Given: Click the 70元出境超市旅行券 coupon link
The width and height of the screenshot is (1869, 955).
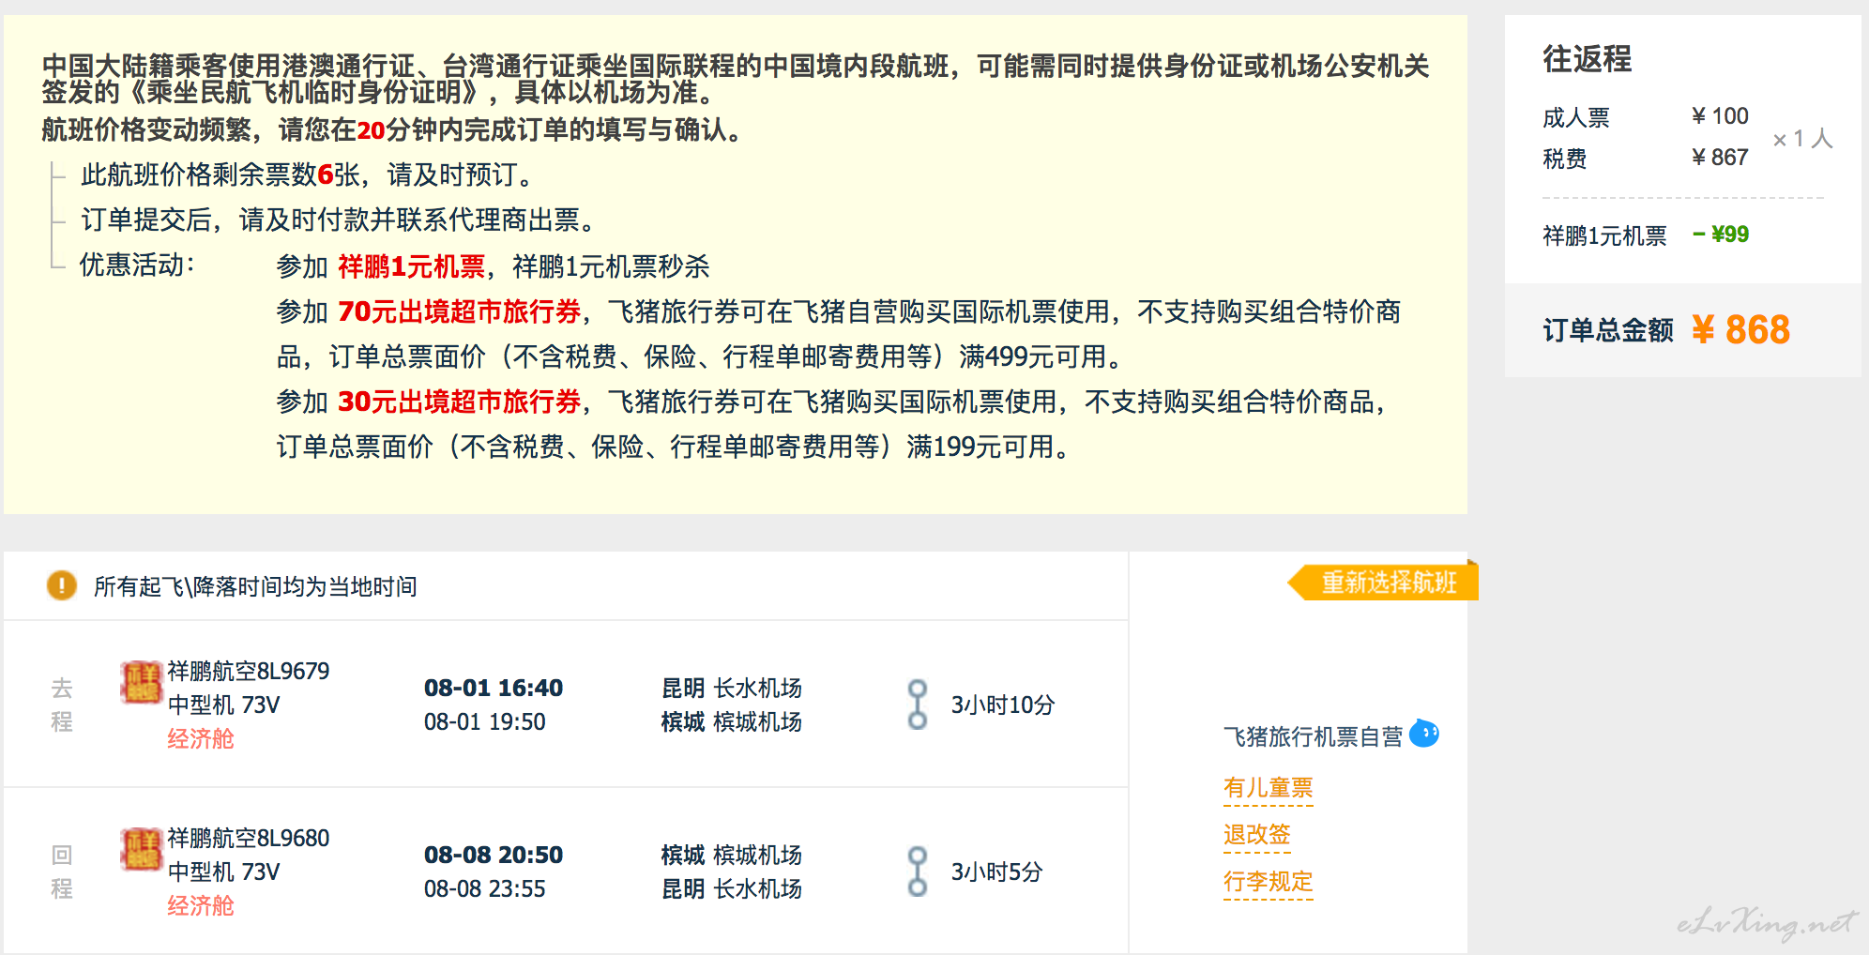Looking at the screenshot, I should (x=460, y=311).
